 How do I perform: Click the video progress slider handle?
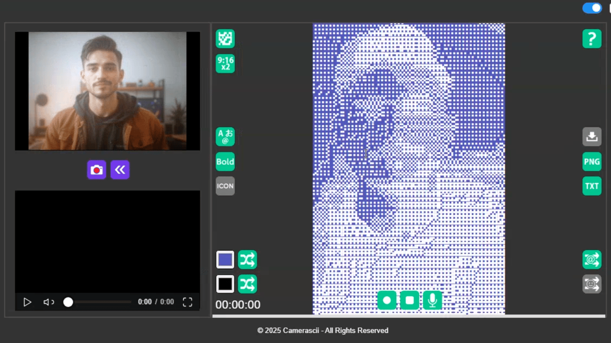68,302
